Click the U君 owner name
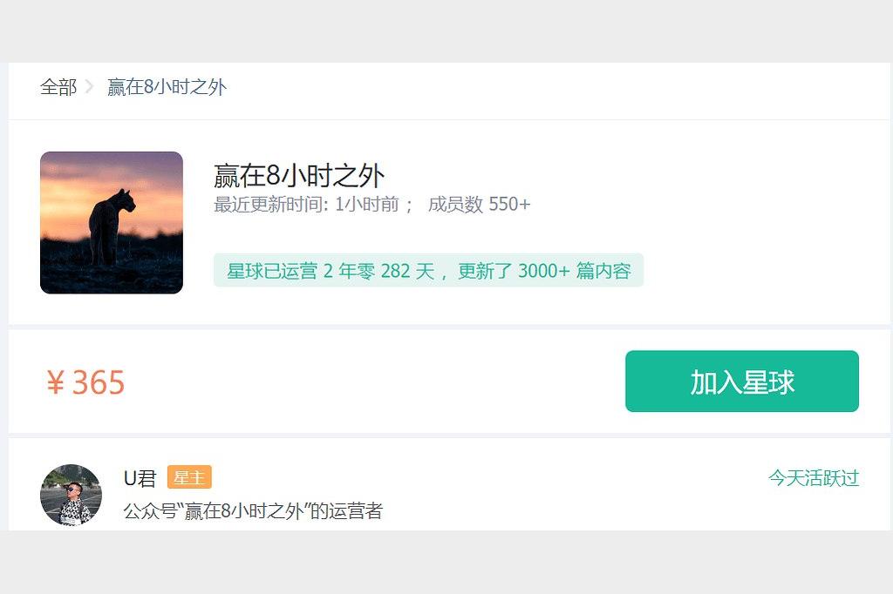The width and height of the screenshot is (893, 594). (140, 478)
